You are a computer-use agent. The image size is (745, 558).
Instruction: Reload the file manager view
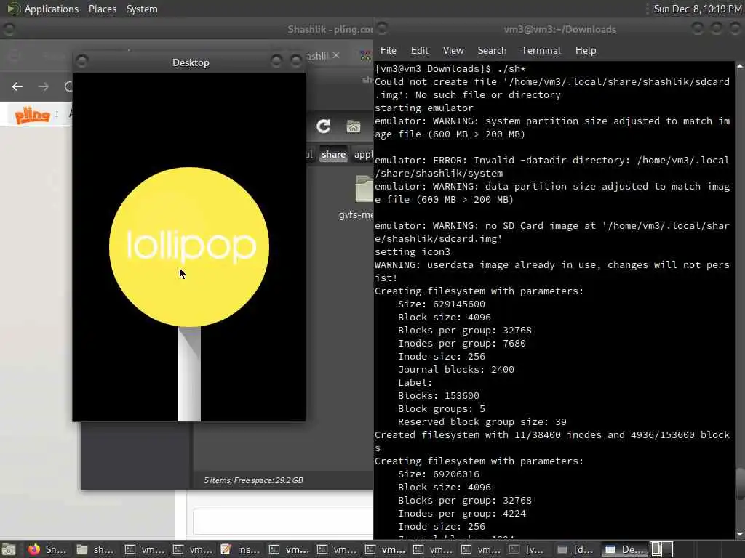(324, 126)
